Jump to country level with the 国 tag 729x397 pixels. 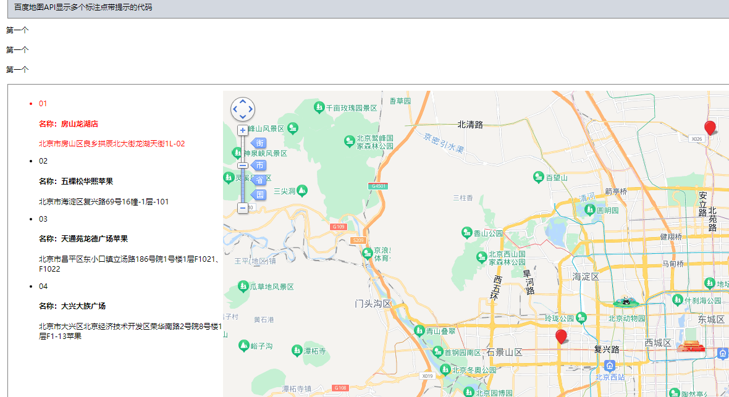[258, 194]
